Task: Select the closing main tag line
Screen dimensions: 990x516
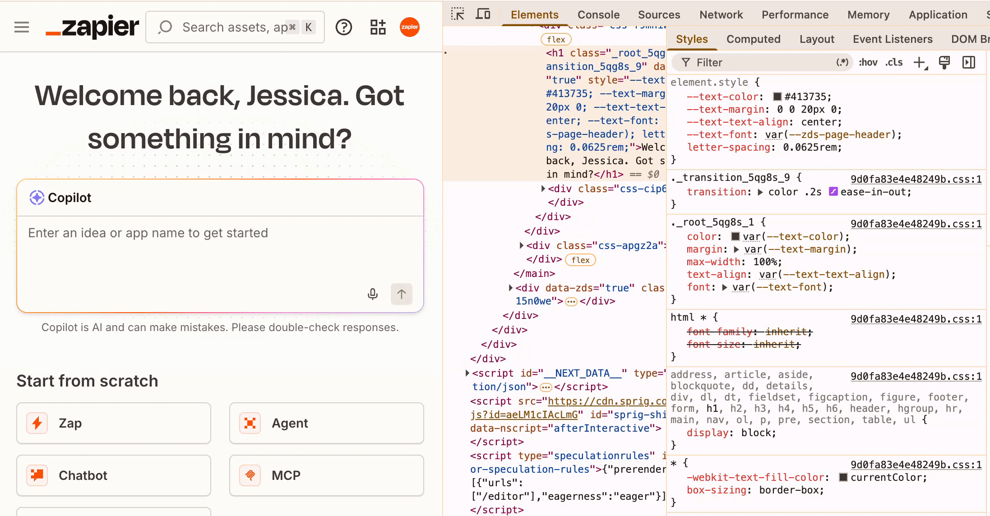Action: pyautogui.click(x=534, y=273)
